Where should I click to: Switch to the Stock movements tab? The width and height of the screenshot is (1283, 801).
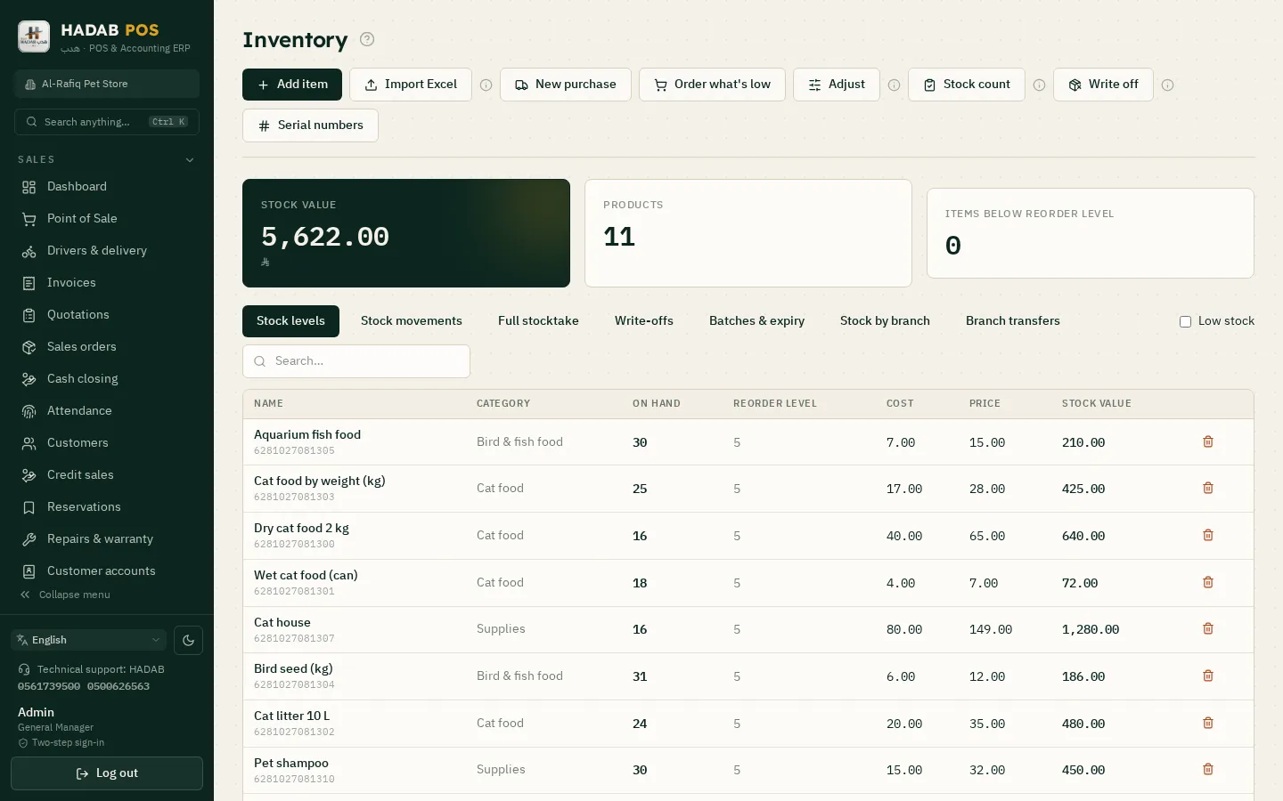[x=412, y=321]
